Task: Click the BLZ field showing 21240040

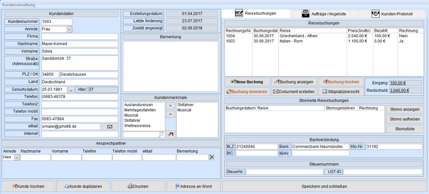Action: [256, 147]
